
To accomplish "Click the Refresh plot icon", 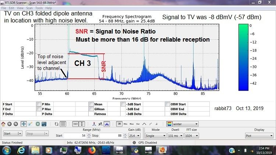I will (56, 124).
